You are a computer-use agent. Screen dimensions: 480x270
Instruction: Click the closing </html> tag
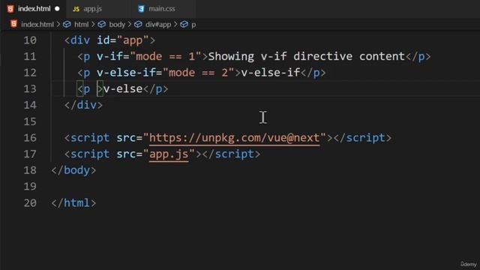pyautogui.click(x=73, y=203)
